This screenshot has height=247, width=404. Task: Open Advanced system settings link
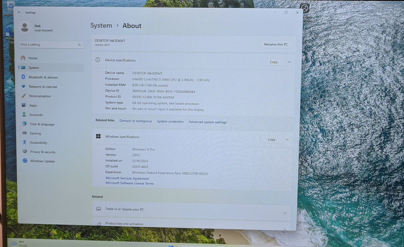[207, 122]
